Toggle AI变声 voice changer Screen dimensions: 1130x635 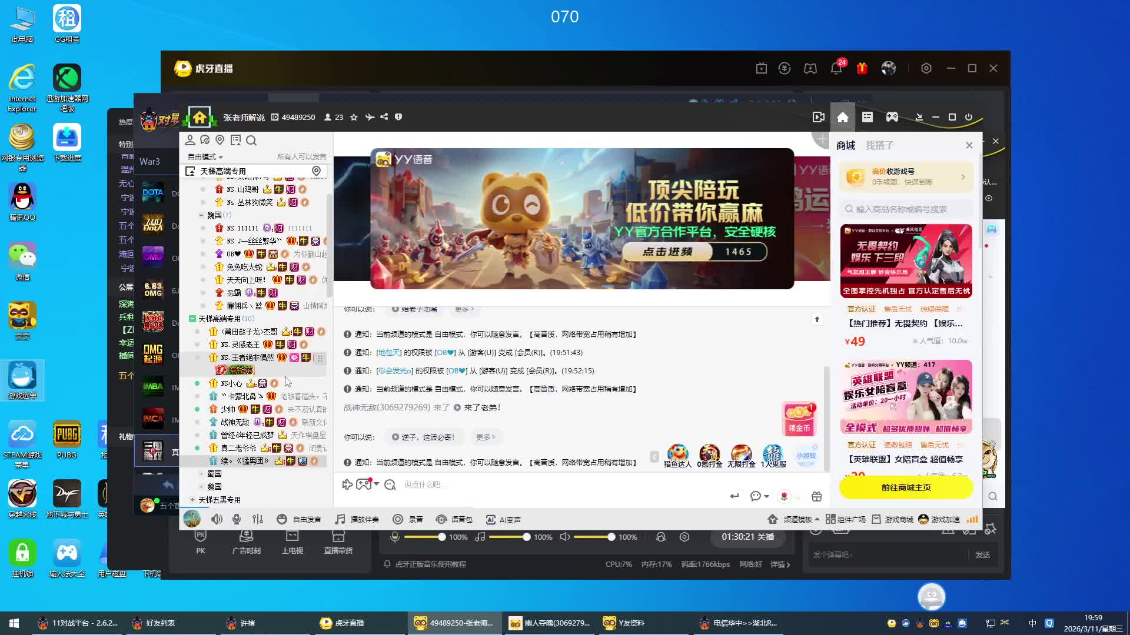[503, 519]
